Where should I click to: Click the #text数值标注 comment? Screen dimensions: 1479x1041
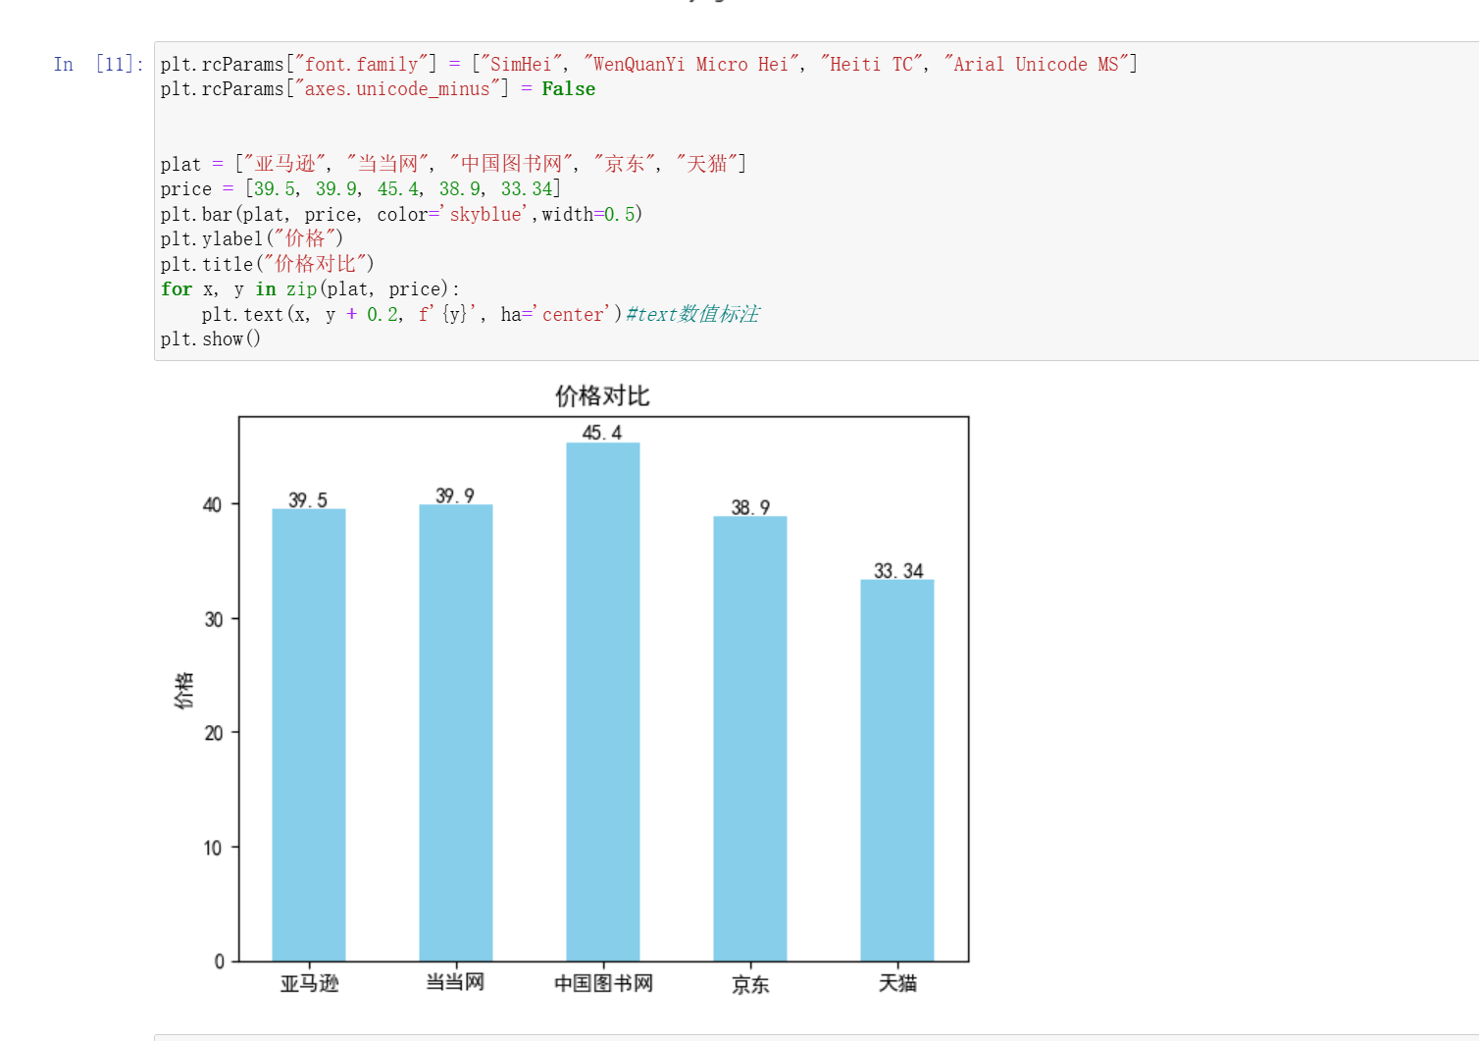click(x=691, y=314)
